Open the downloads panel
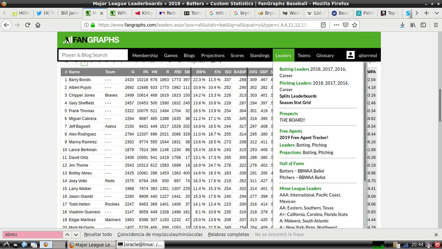 403,25
